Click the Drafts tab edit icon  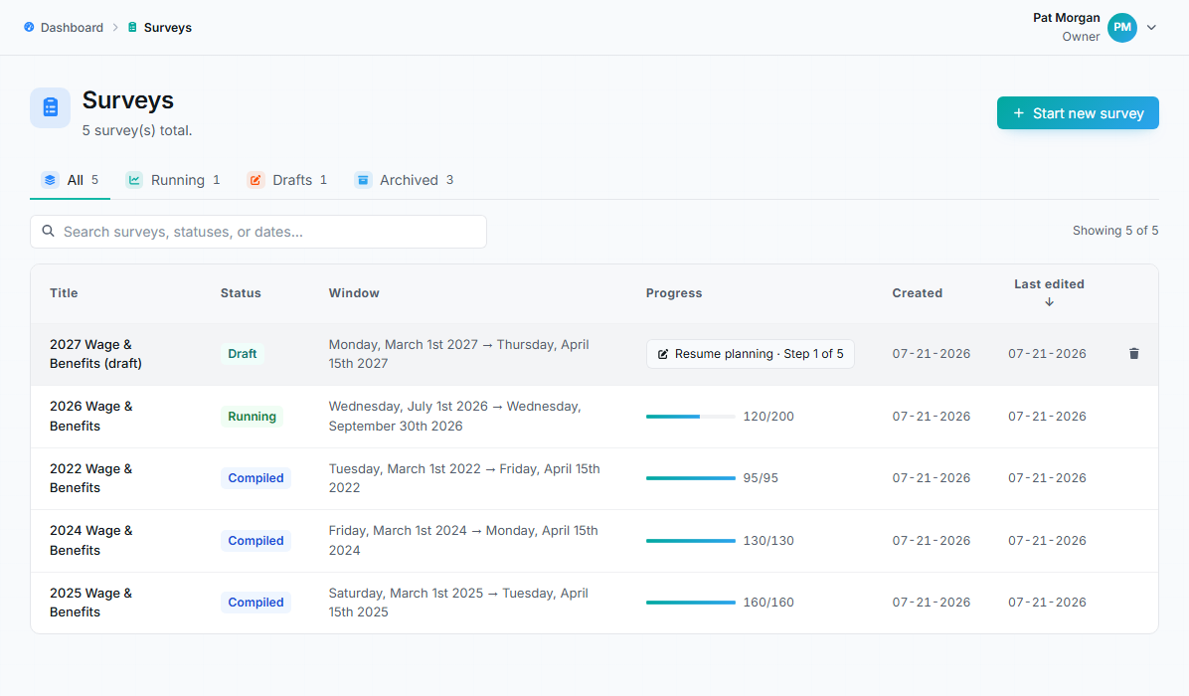click(255, 180)
